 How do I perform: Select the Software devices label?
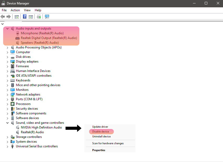[x=27, y=118]
